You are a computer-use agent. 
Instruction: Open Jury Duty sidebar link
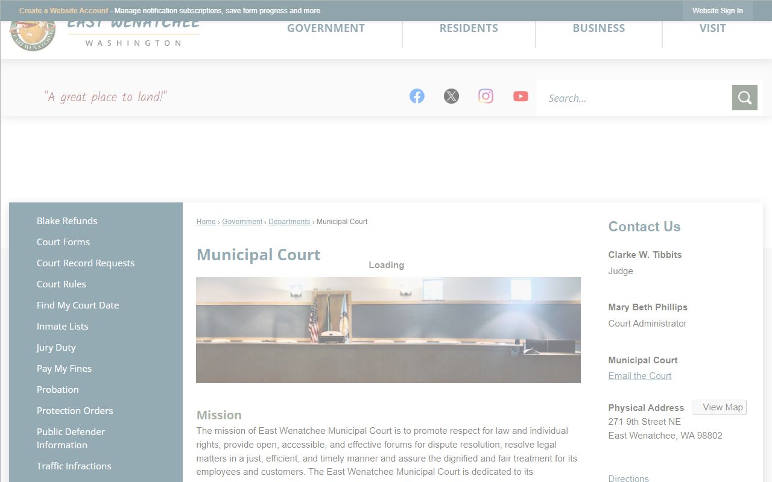56,348
